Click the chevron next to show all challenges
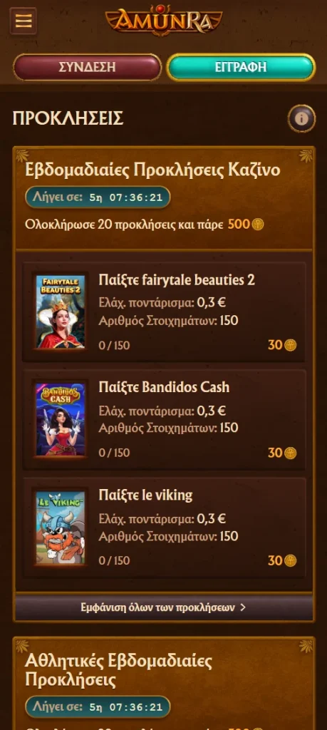The height and width of the screenshot is (730, 327). click(x=243, y=607)
